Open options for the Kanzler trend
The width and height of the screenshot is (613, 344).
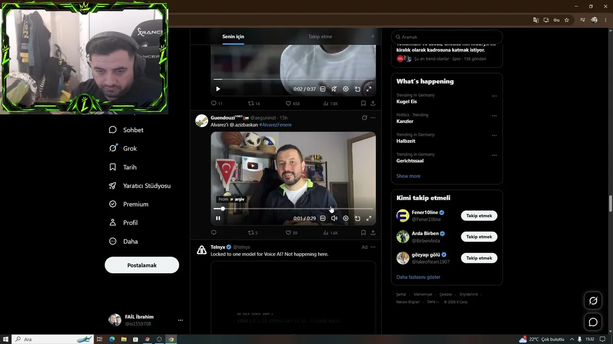[494, 116]
